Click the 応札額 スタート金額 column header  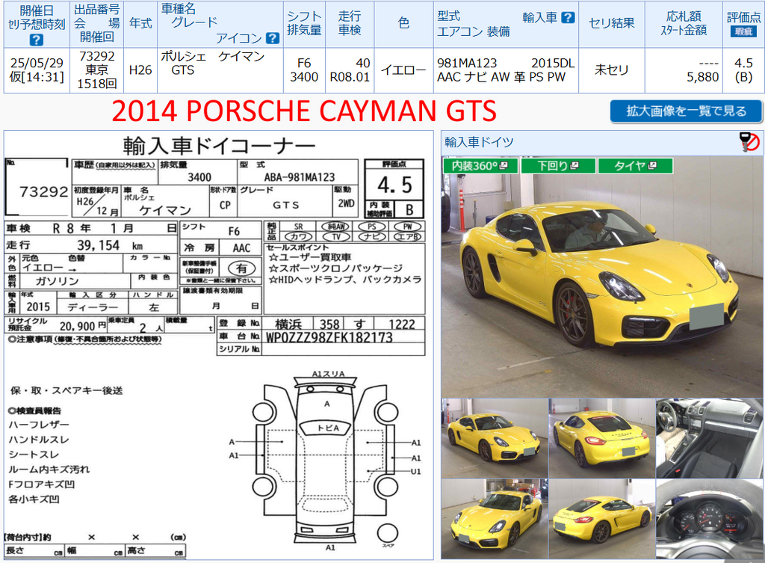point(684,23)
